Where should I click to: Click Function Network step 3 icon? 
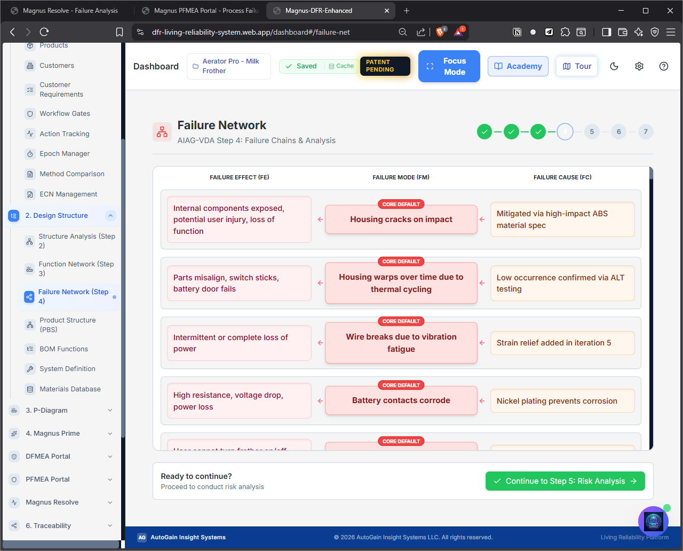(x=29, y=269)
